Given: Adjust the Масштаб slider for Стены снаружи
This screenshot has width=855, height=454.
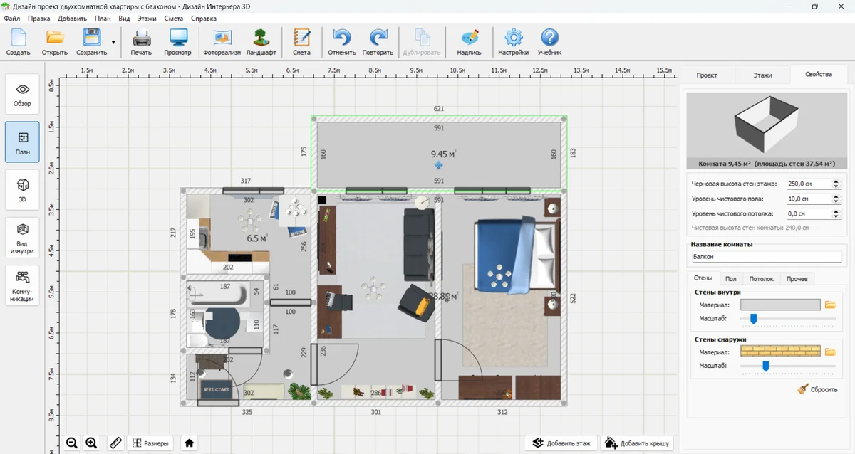Looking at the screenshot, I should (x=766, y=366).
